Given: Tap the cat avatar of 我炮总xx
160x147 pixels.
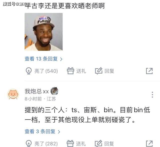Looking at the screenshot, I should click(13, 95).
